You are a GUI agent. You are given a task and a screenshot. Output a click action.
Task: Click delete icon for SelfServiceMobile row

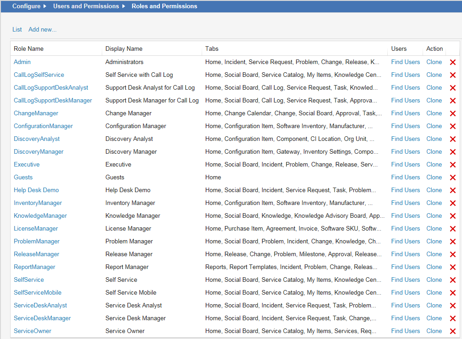452,293
